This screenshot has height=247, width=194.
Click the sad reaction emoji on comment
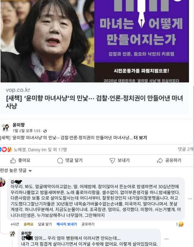point(181,224)
